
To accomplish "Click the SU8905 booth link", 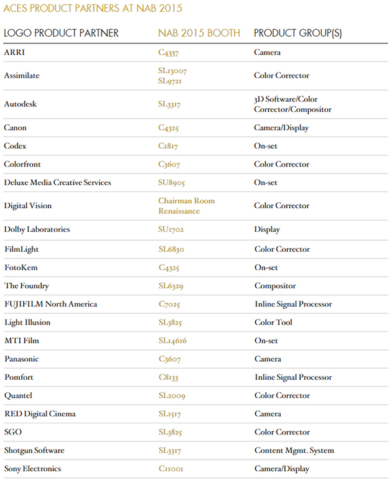I will tap(172, 183).
